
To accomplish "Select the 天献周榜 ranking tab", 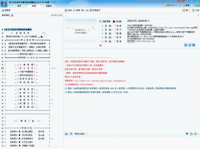I will [x=105, y=22].
